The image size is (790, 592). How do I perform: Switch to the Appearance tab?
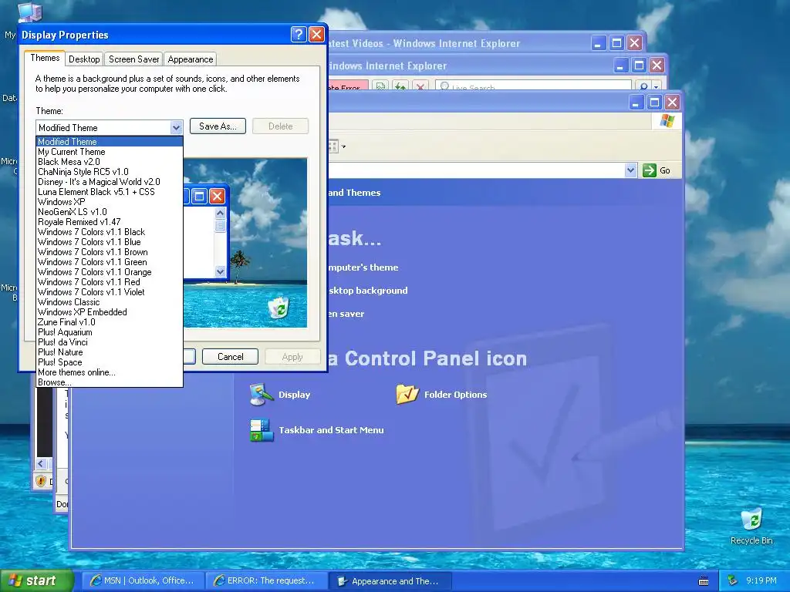pyautogui.click(x=191, y=59)
